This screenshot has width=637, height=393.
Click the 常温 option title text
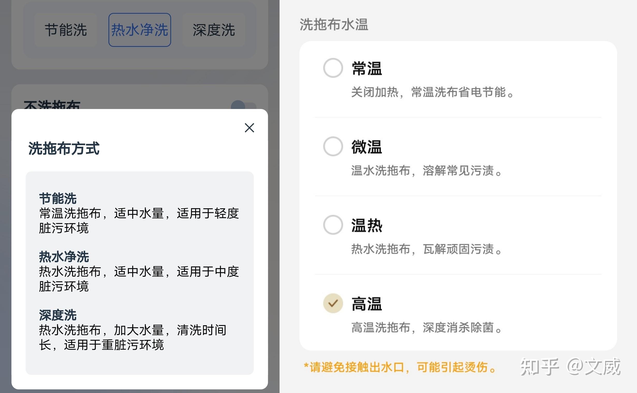(x=367, y=69)
